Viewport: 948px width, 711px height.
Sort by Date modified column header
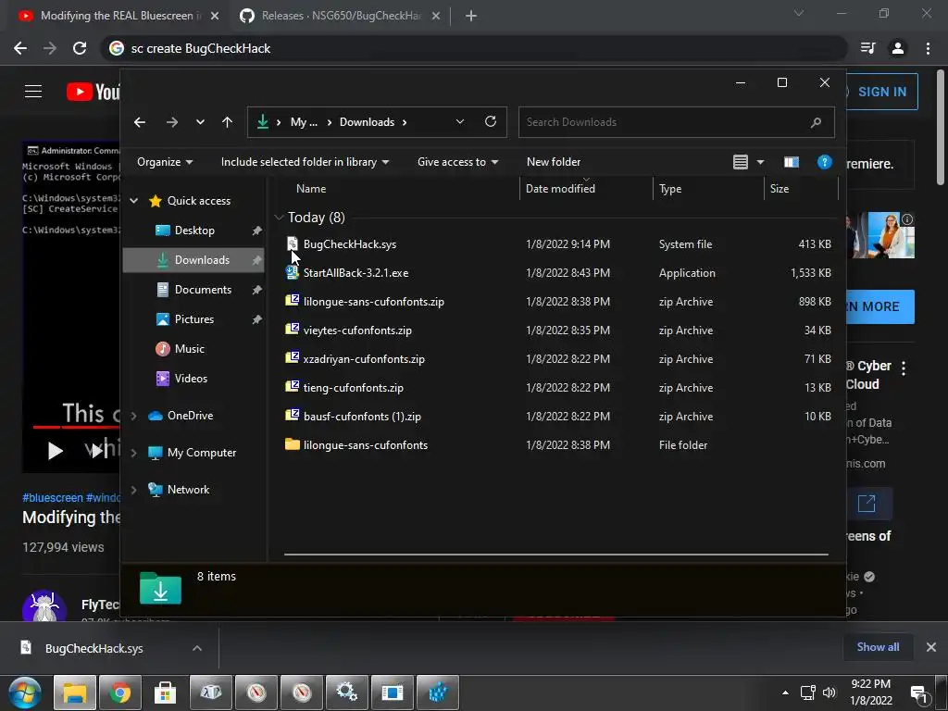(x=560, y=189)
